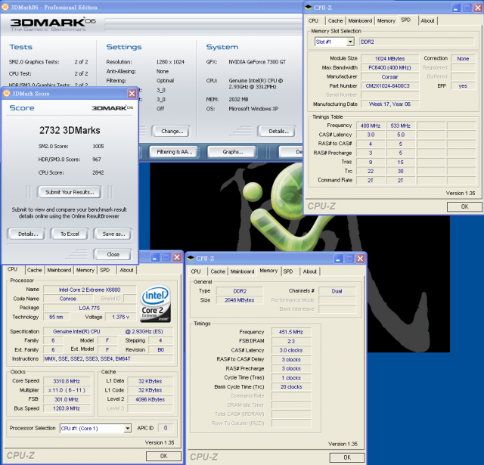Click OK in CPU-Z SPD window
Screen dimensions: 484x465
pos(464,206)
